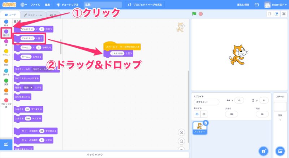Zoom in on the code workspace
The image size is (289, 158).
[182, 132]
